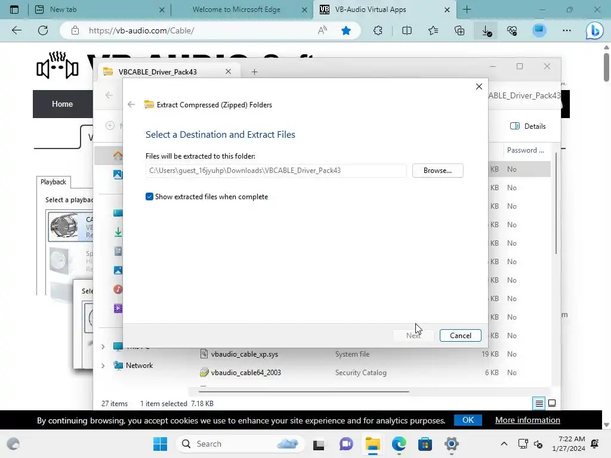This screenshot has height=458, width=611.
Task: Close the Welcome to Microsoft Edge tab
Action: [304, 10]
